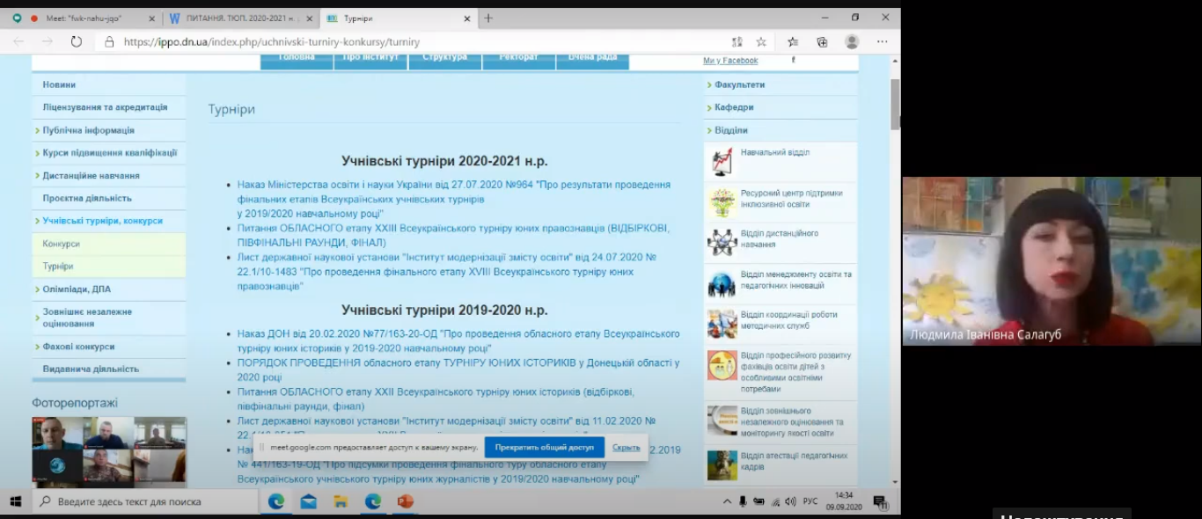The height and width of the screenshot is (519, 1202).
Task: Click the Прекратить общий доступ button
Action: [544, 448]
